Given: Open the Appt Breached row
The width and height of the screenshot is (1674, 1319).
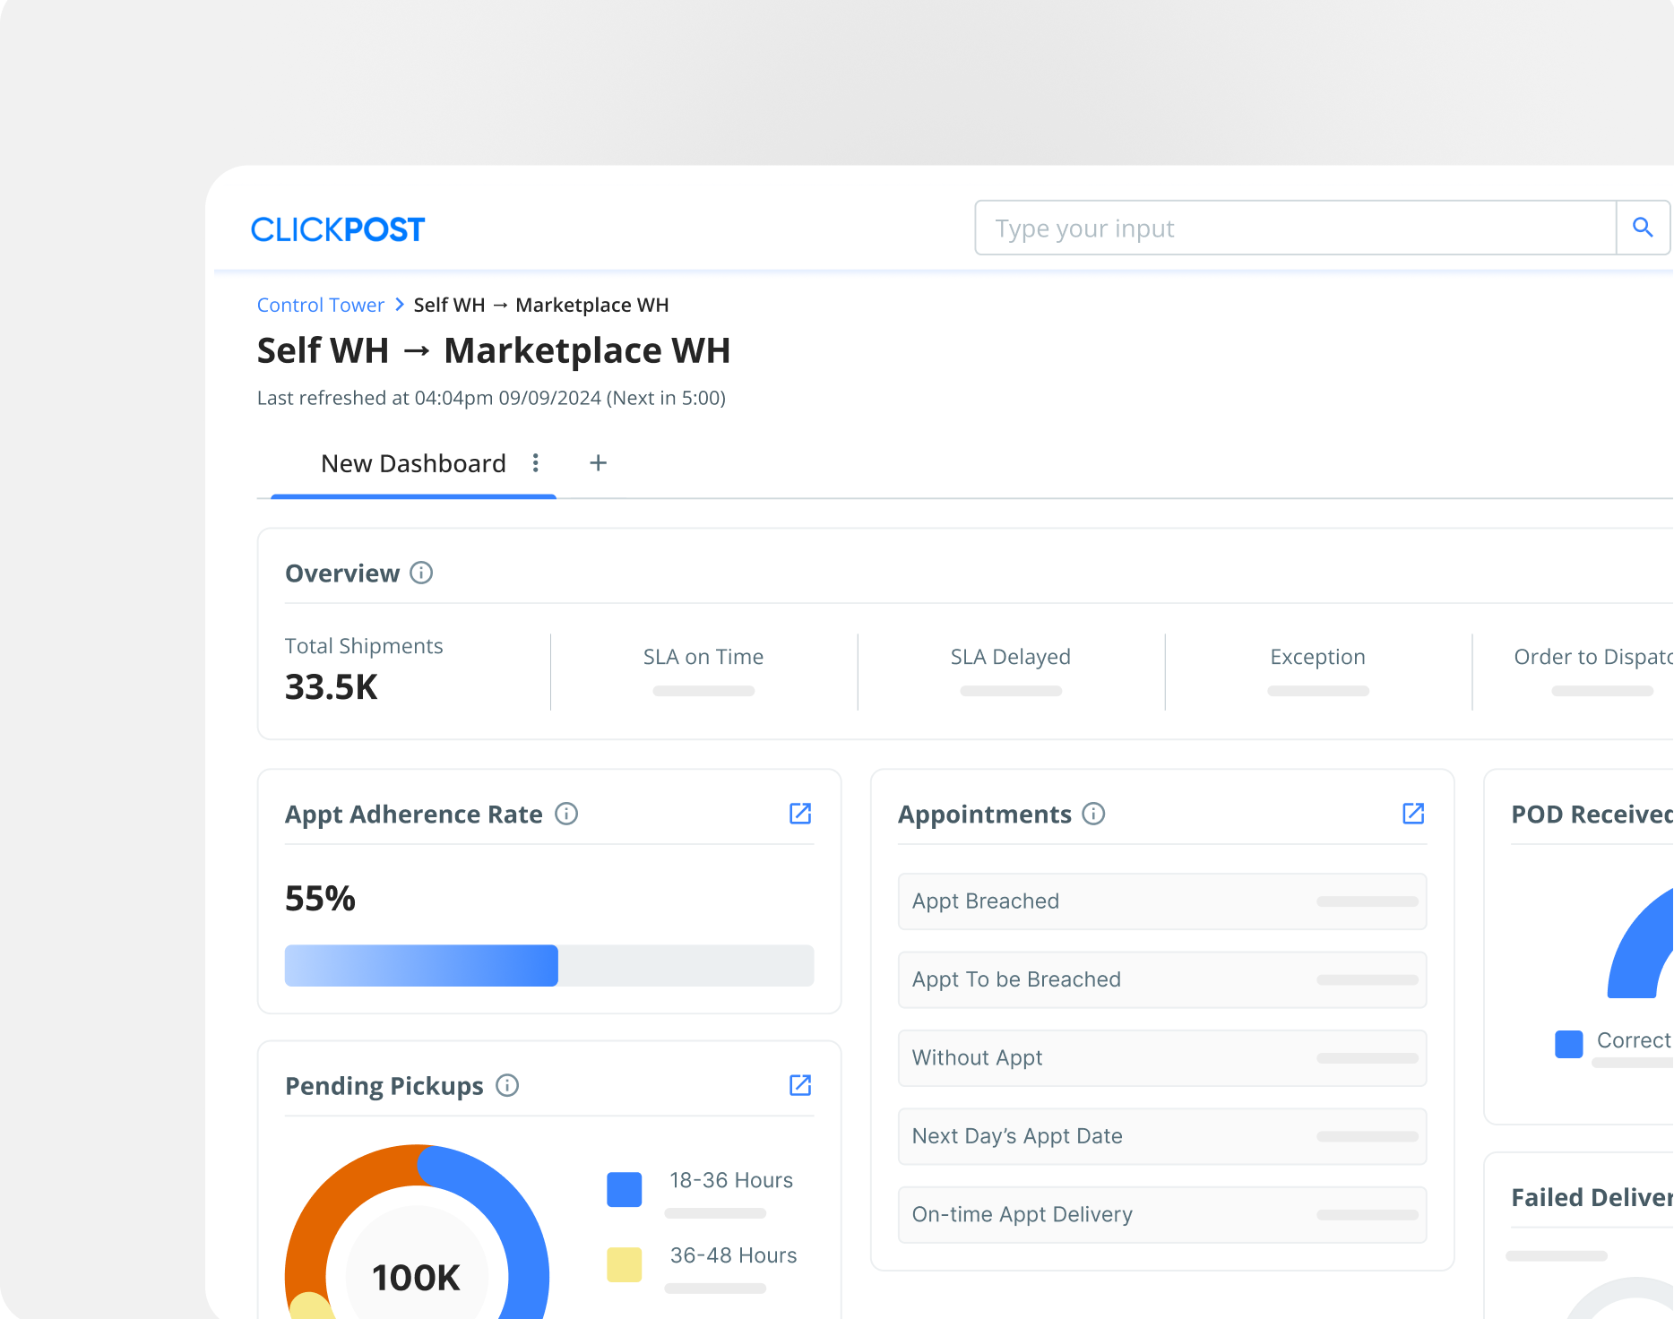Looking at the screenshot, I should tap(1161, 901).
